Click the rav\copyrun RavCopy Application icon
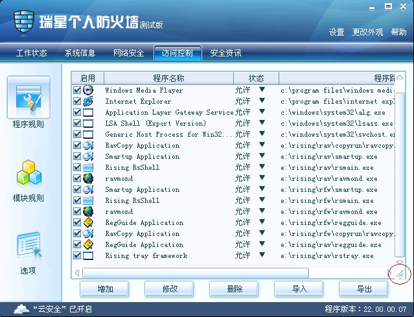Image resolution: width=414 pixels, height=317 pixels. [x=88, y=145]
